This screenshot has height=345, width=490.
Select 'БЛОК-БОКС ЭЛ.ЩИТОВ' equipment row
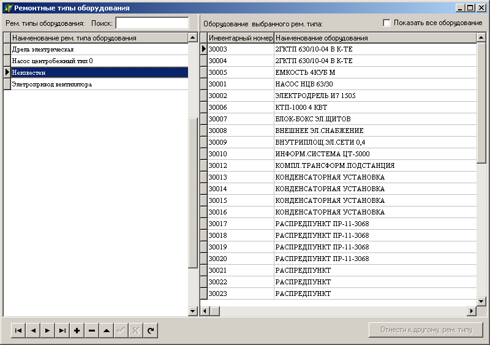(x=342, y=119)
